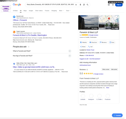Click the fenwick.com favicon
Viewport: 126px width, 119px height.
pyautogui.click(x=14, y=17)
